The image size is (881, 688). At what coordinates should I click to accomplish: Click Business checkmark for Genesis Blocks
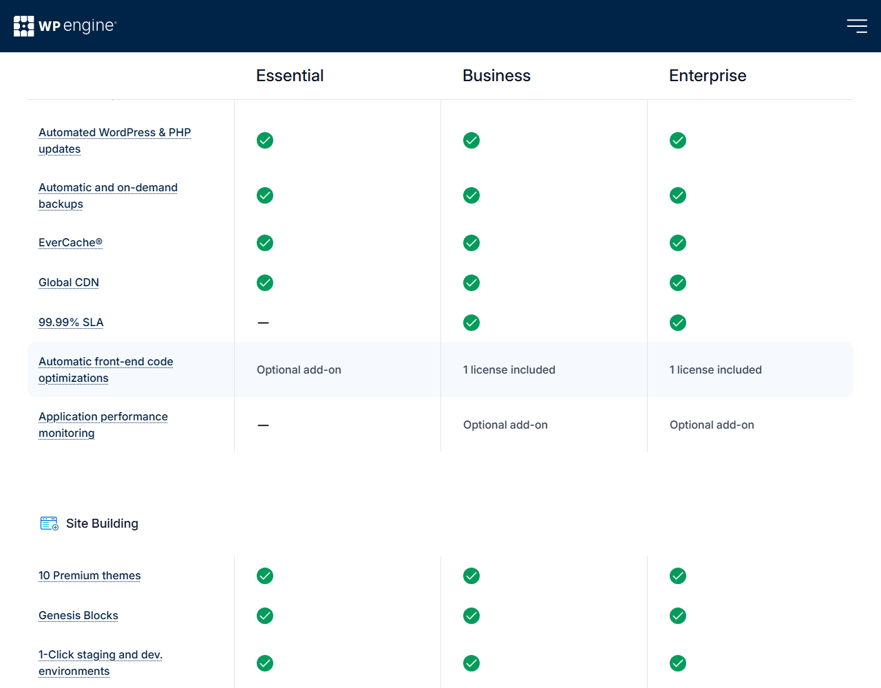coord(471,616)
